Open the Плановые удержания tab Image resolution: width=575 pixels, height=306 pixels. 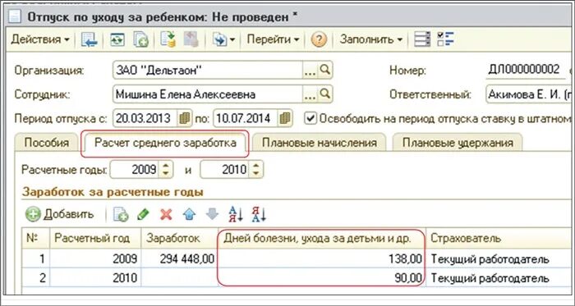(458, 143)
